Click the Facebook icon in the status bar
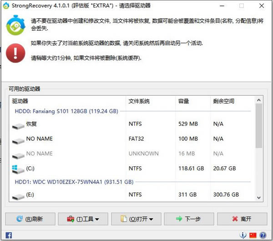The width and height of the screenshot is (273, 241). [x=9, y=235]
